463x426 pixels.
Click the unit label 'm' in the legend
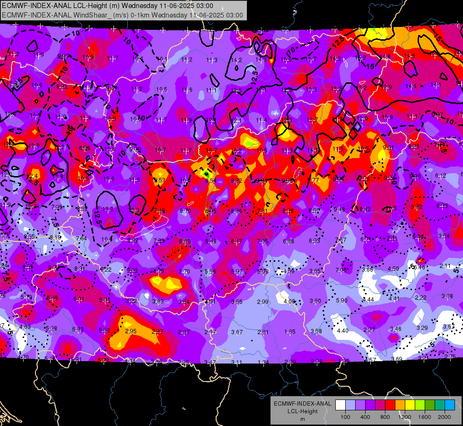click(302, 419)
